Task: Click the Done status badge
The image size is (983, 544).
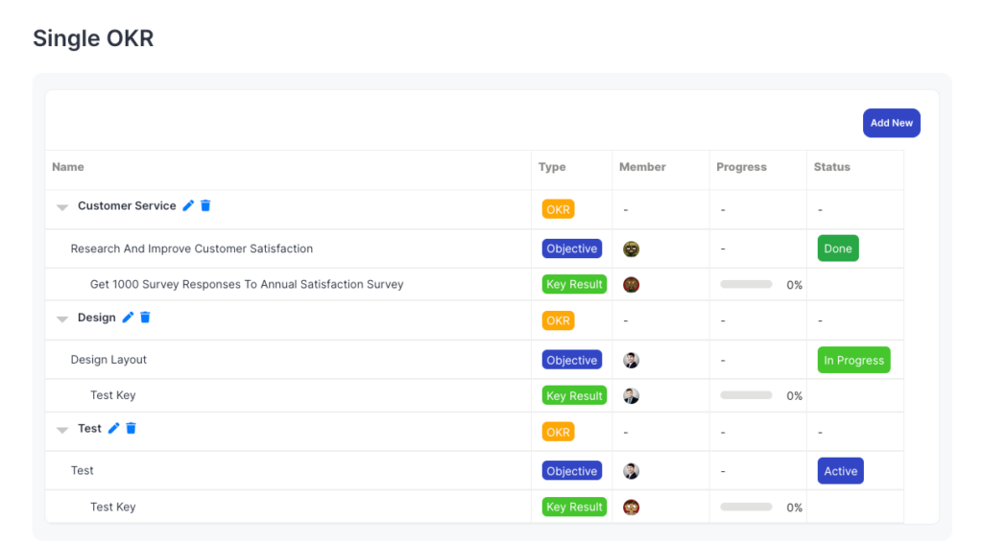Action: [837, 248]
